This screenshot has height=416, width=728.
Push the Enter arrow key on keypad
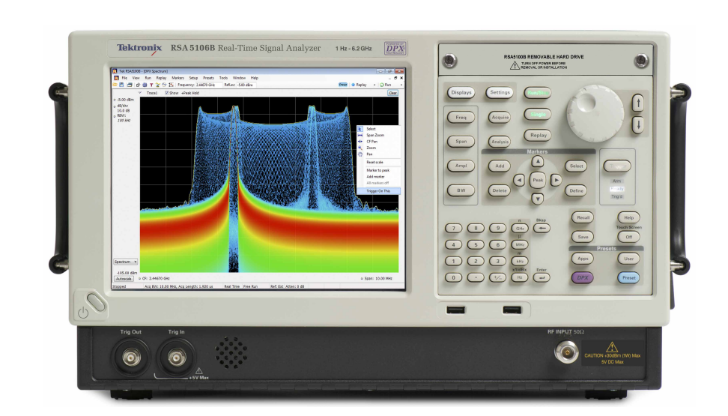click(x=542, y=277)
